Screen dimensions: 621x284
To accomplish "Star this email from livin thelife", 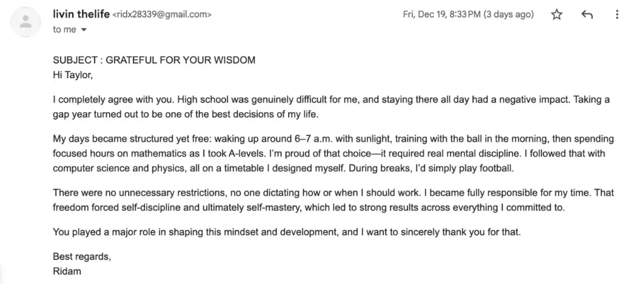I will [557, 15].
